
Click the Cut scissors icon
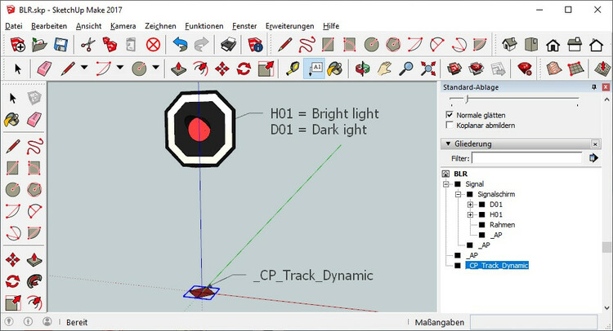(x=88, y=45)
